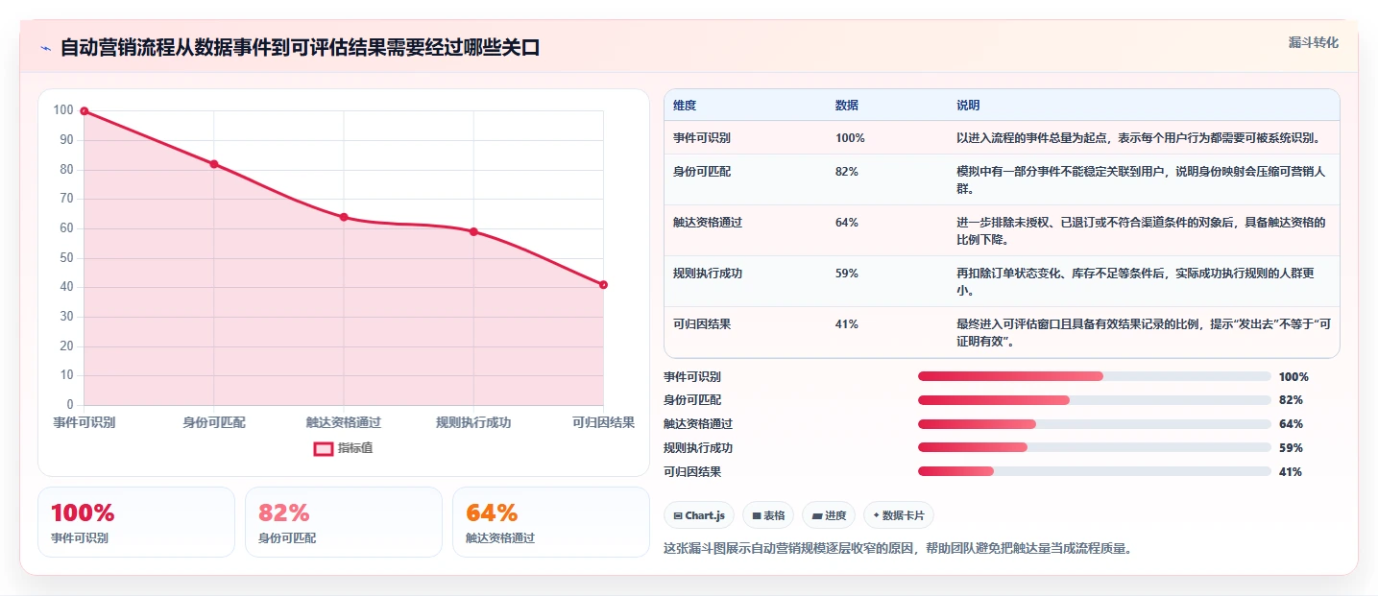The width and height of the screenshot is (1378, 596).
Task: Open the 82% 身份可匹配 data card
Action: pyautogui.click(x=344, y=522)
